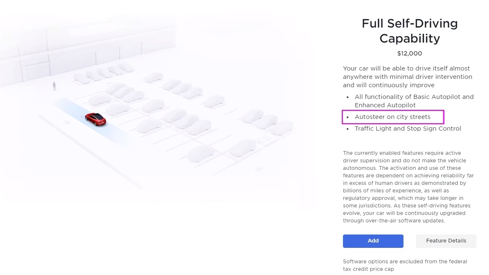Select the "Autosteer on city streets" bullet item

coord(392,117)
